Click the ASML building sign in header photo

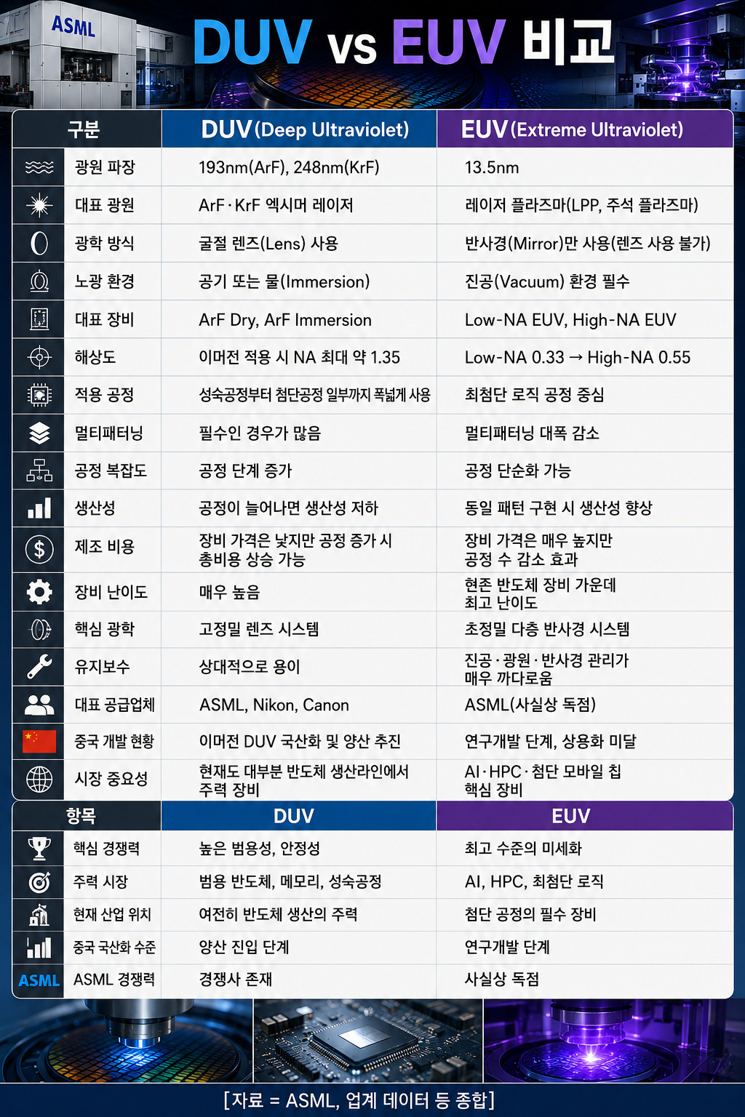(x=73, y=27)
